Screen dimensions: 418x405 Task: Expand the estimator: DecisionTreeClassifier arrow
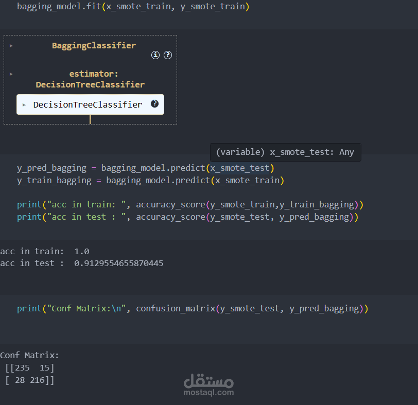[11, 74]
